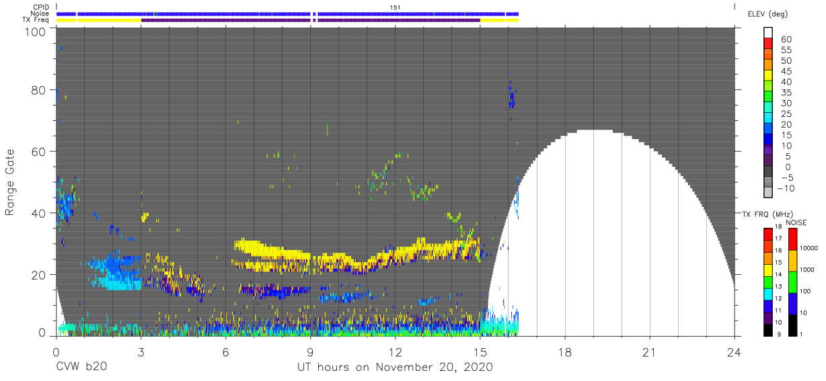826x381 pixels.
Task: Click the 9 tick on UT hours axis
Action: pyautogui.click(x=310, y=351)
